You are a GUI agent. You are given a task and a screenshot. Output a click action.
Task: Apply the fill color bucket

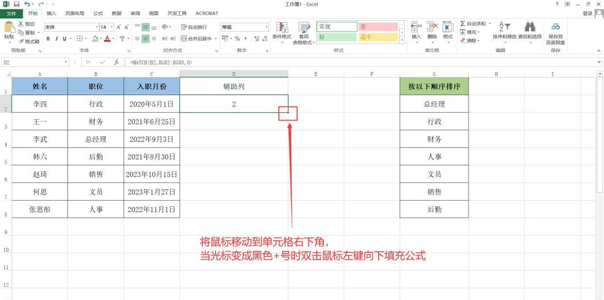click(x=94, y=39)
